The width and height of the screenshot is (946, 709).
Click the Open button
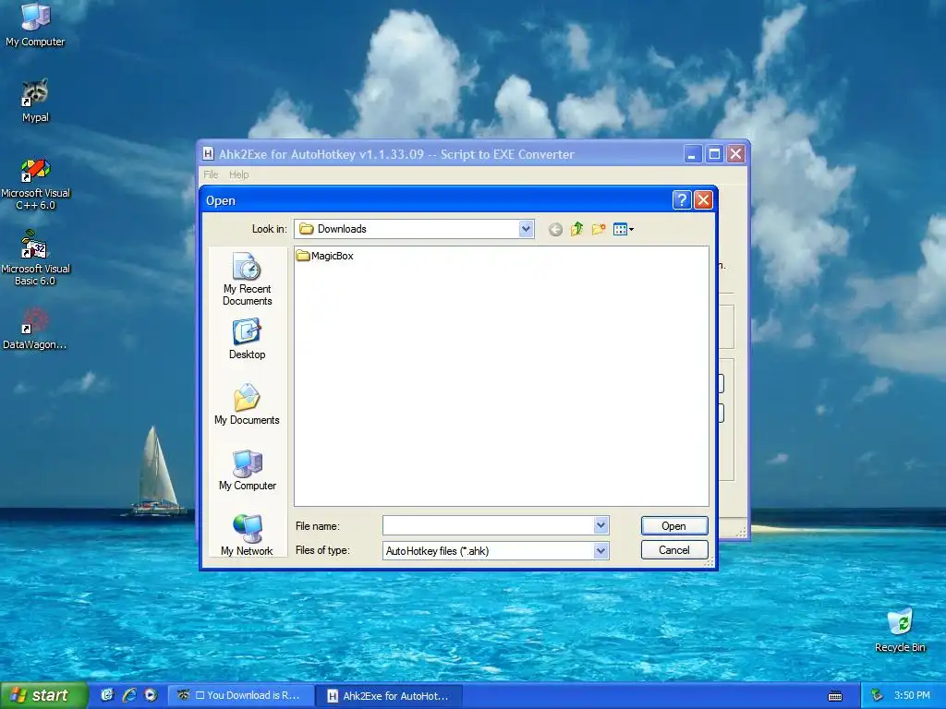(x=673, y=525)
